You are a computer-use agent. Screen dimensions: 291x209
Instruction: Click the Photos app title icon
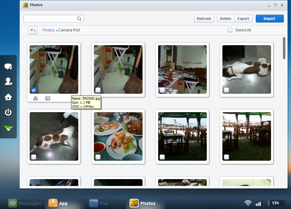(26, 5)
